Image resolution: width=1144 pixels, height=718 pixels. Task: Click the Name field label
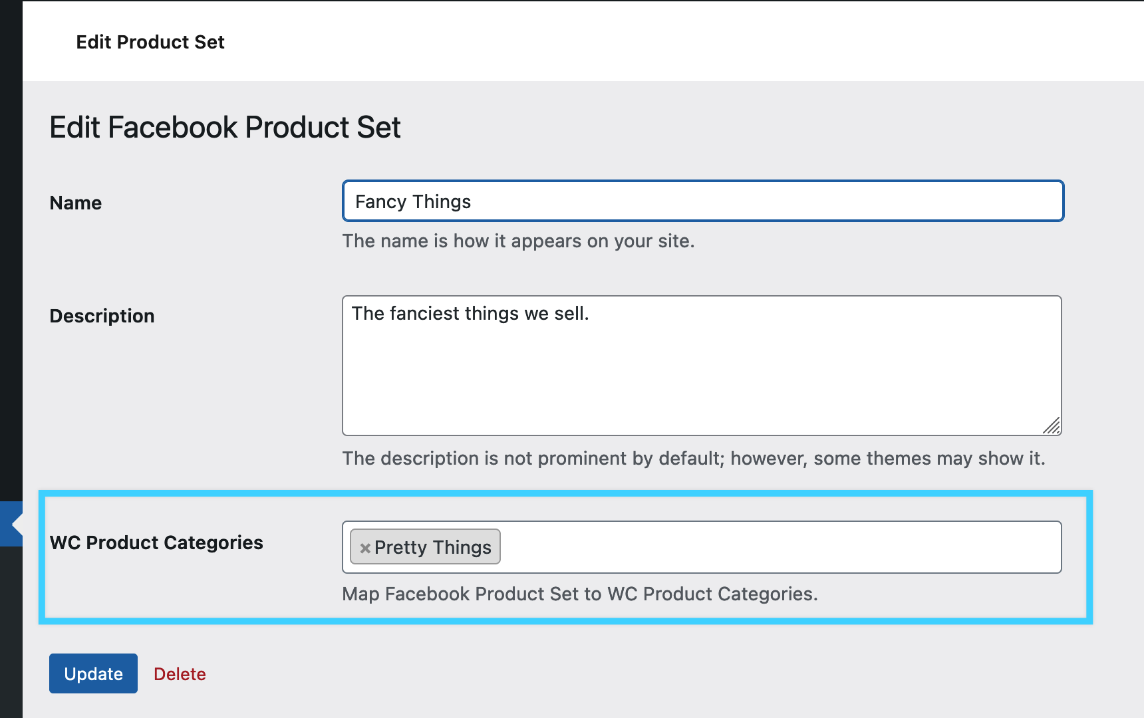(76, 203)
